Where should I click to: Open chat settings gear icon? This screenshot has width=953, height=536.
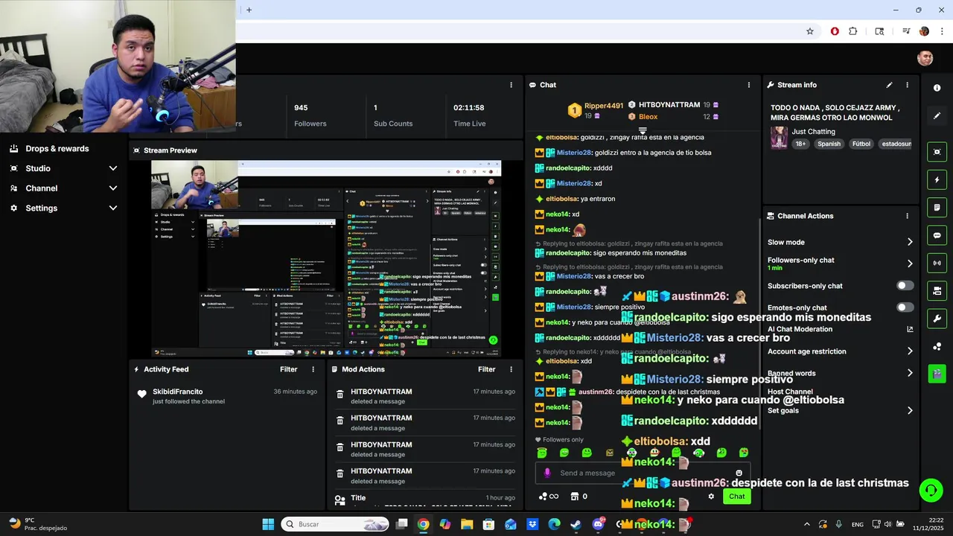(x=711, y=497)
